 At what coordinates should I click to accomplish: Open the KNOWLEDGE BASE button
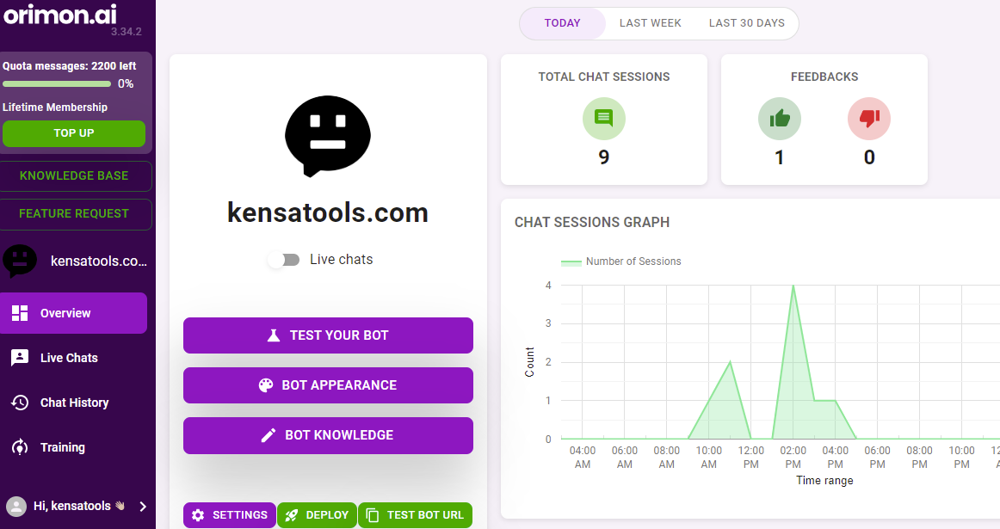75,176
